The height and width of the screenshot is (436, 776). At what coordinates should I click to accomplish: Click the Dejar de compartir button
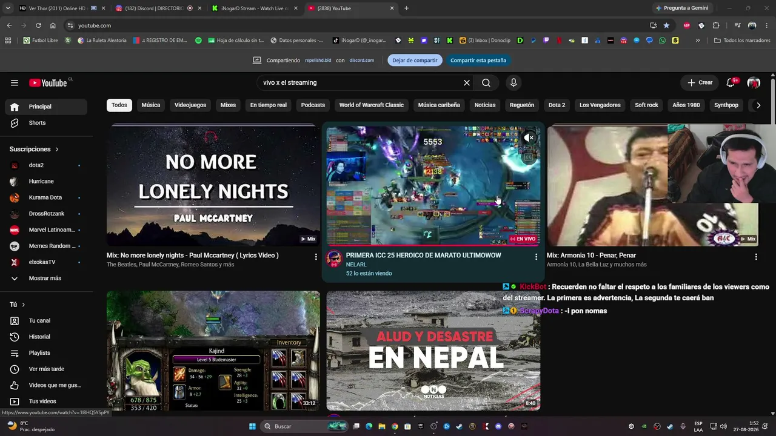tap(415, 61)
